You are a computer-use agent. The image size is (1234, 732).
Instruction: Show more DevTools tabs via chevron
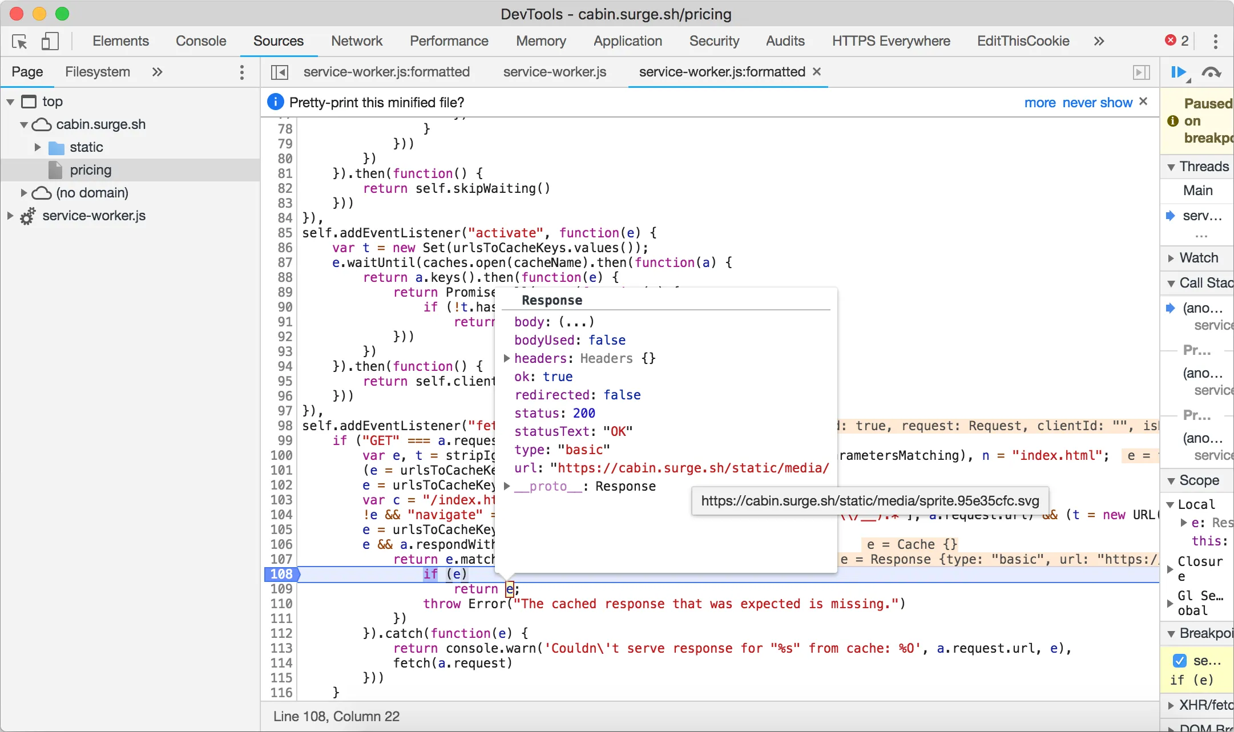(1099, 41)
